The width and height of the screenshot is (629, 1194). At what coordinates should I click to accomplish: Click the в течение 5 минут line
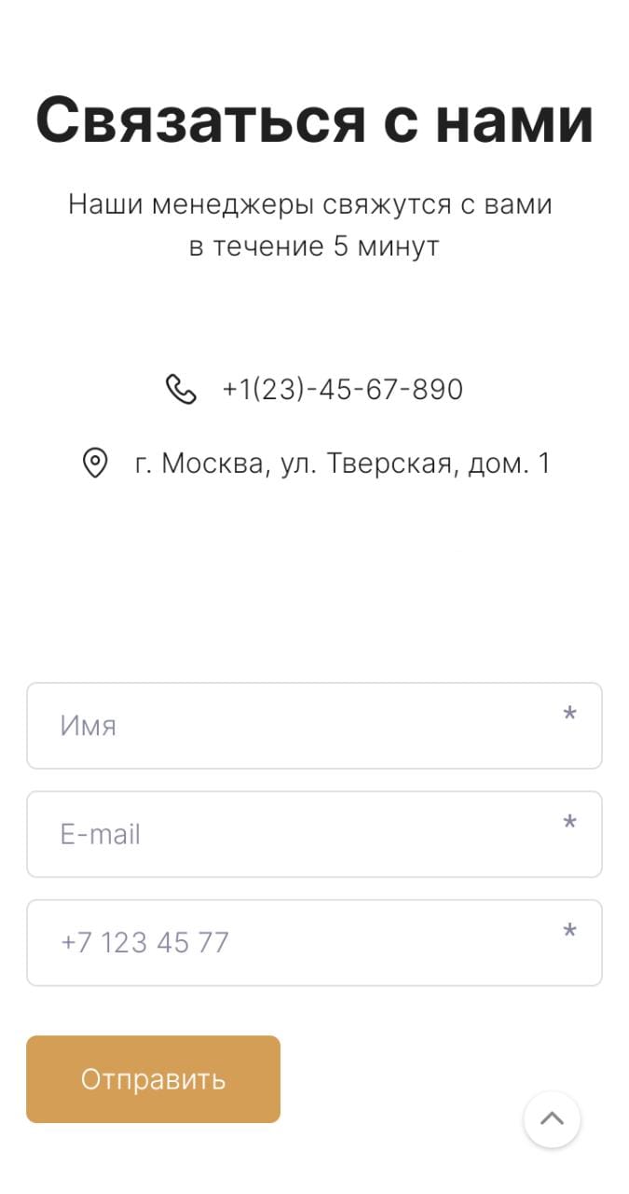click(x=314, y=246)
